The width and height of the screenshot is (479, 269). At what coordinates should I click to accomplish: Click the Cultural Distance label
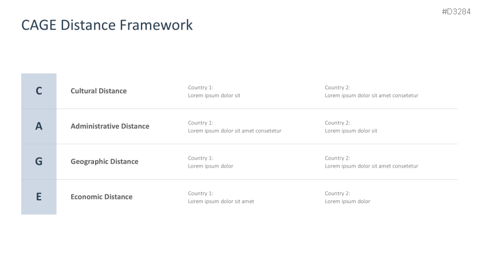point(99,91)
